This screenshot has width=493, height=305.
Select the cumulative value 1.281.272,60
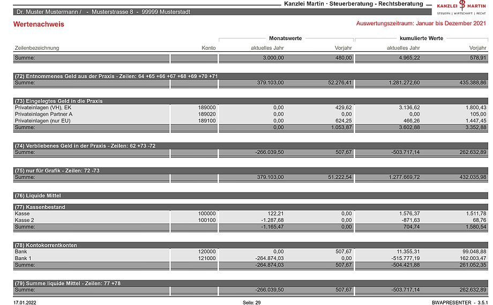pyautogui.click(x=404, y=82)
